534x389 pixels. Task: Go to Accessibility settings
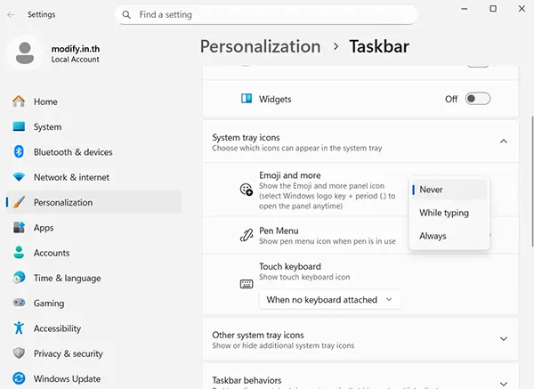(x=94, y=328)
